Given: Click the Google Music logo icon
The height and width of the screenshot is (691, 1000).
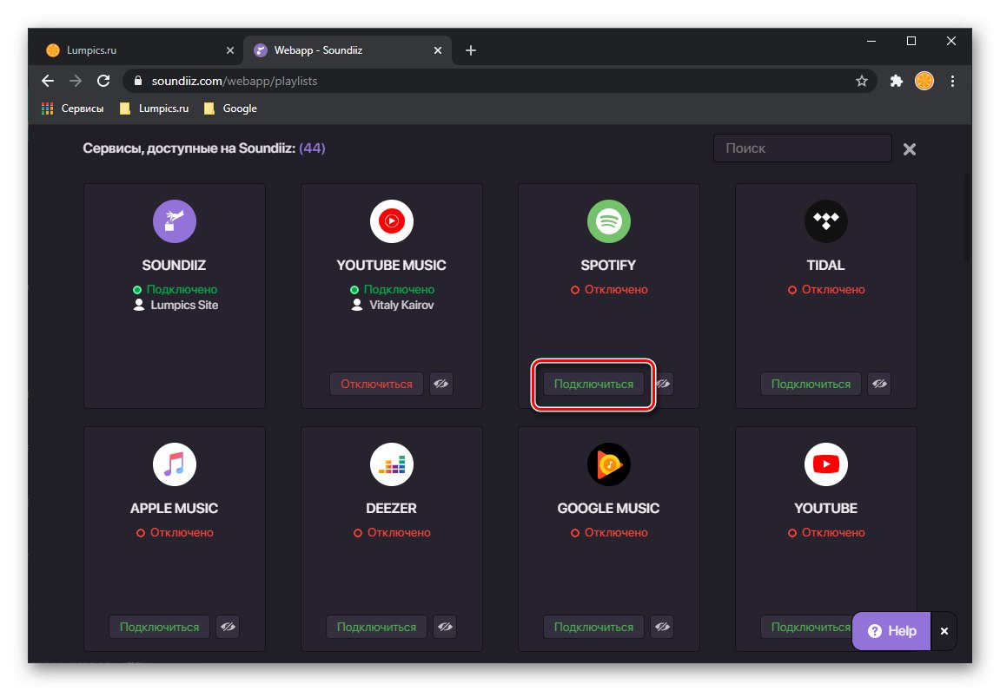Looking at the screenshot, I should [608, 464].
